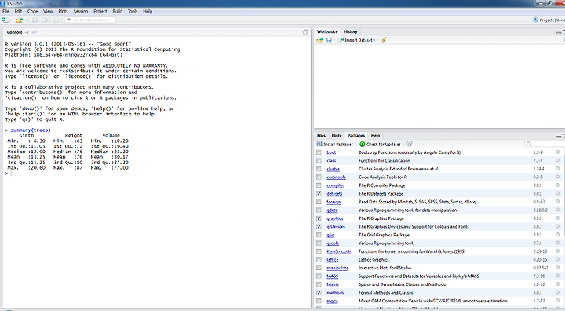Enable the cluster package checkbox

[x=319, y=169]
